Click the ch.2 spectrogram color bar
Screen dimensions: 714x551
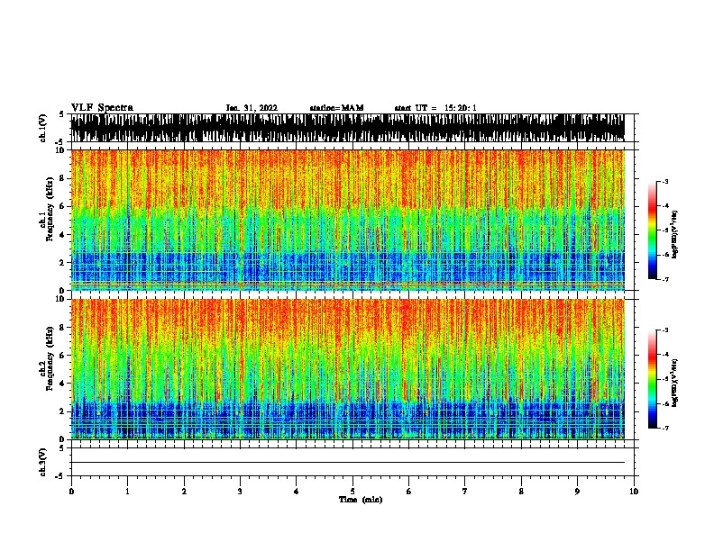pos(653,379)
